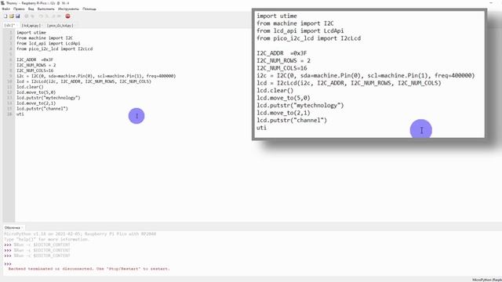Stop/restart backend with the red Stop icon
502x282 pixels.
(x=67, y=16)
